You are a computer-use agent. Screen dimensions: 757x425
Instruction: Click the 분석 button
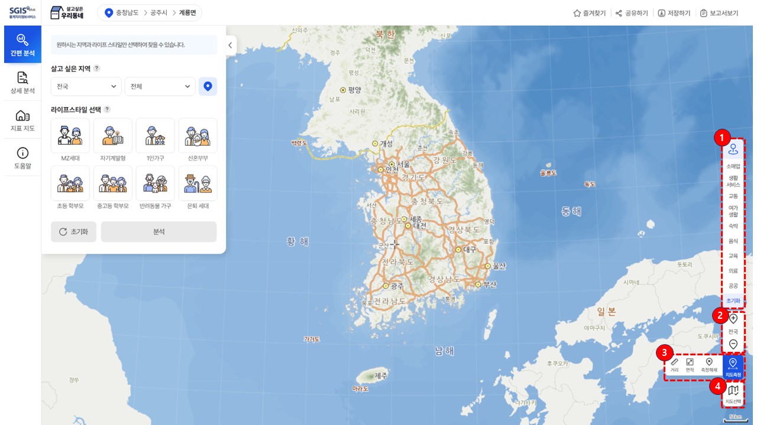[x=158, y=232]
